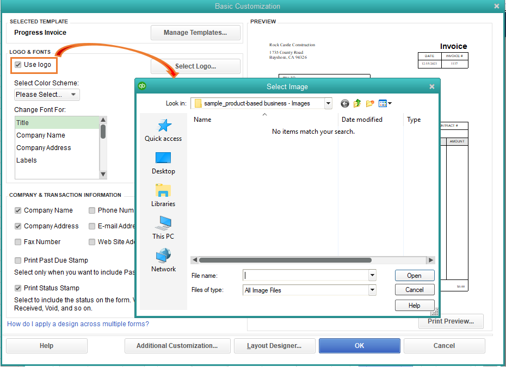Click Open in Select Image dialog
This screenshot has width=506, height=367.
415,276
